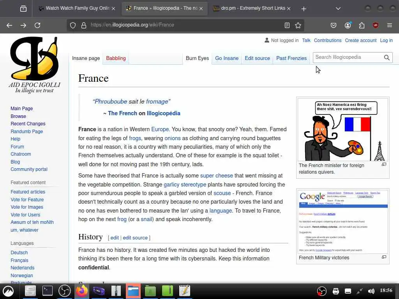Open OBS Studio from taskbar
Image resolution: width=399 pixels, height=299 pixels.
(x=65, y=291)
